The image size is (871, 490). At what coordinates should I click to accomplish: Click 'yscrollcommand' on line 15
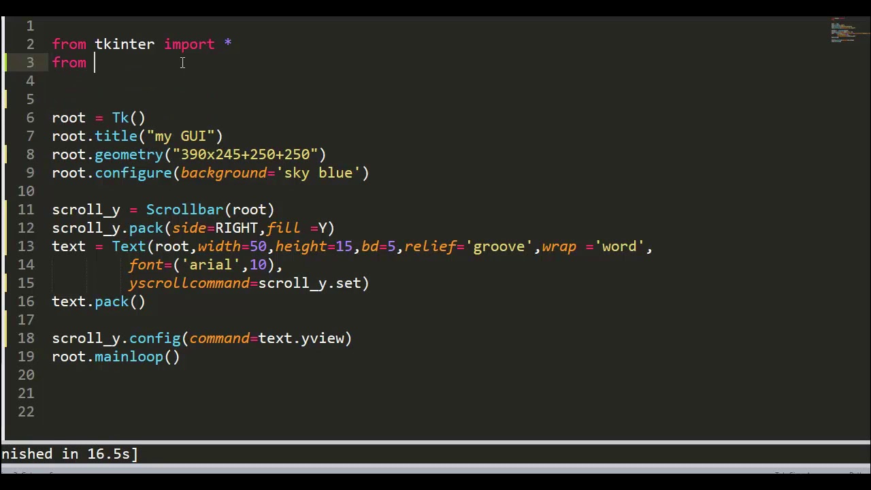click(188, 283)
